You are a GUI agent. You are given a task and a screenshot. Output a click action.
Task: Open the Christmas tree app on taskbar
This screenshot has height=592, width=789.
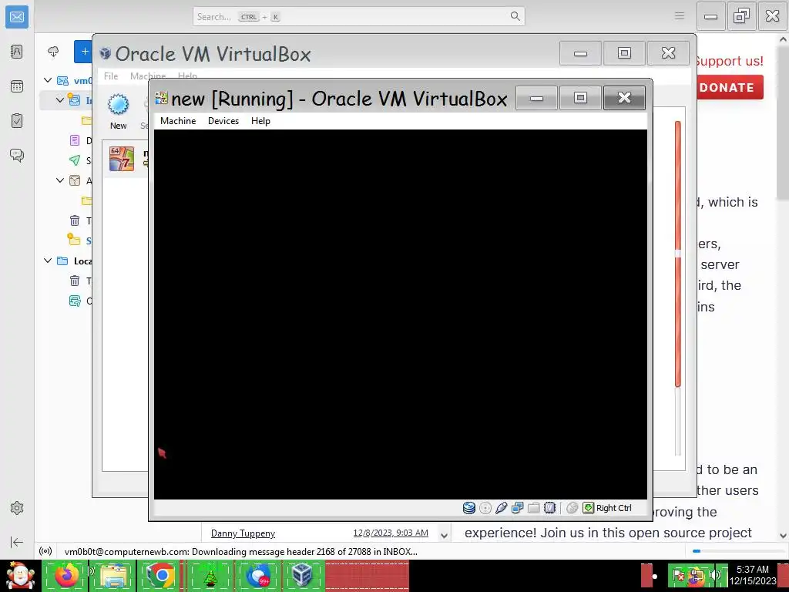pyautogui.click(x=210, y=576)
